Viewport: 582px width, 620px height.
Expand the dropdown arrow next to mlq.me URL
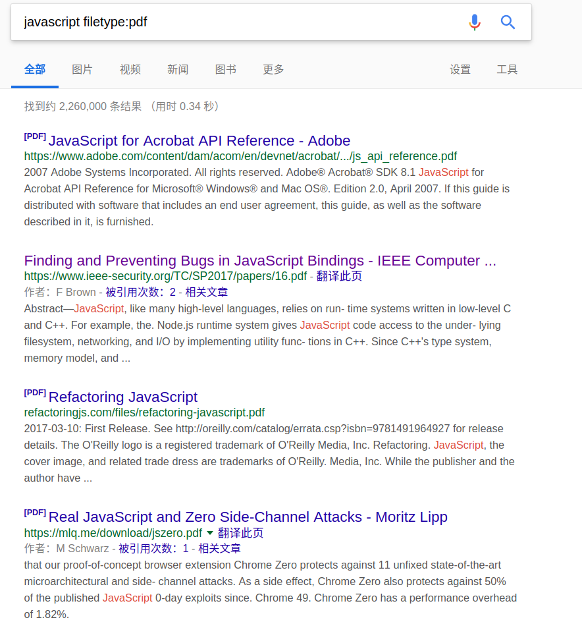210,533
